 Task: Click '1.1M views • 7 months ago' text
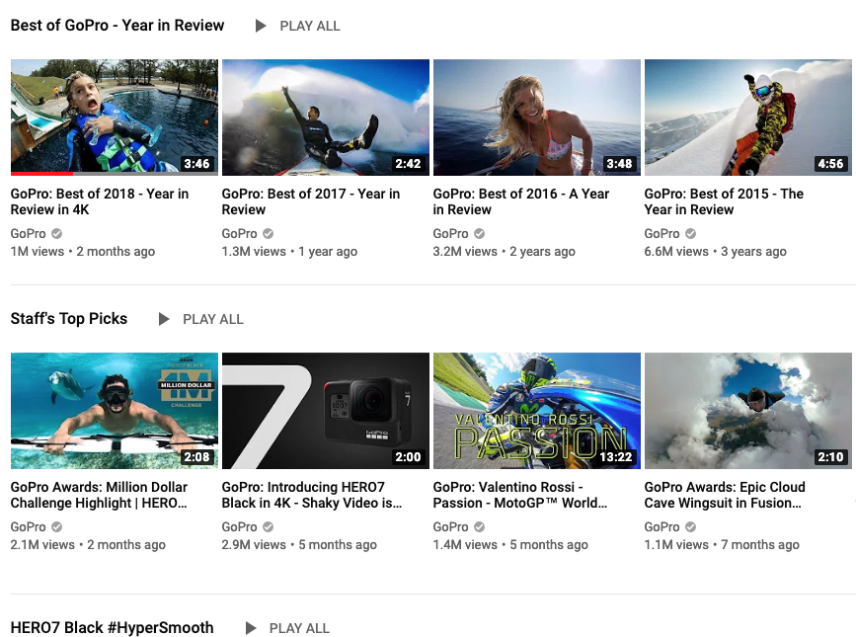coord(722,545)
